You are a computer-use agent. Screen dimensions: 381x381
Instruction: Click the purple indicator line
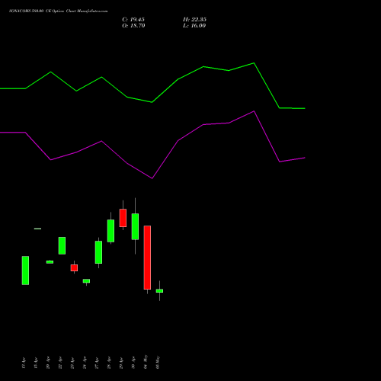coord(152,178)
